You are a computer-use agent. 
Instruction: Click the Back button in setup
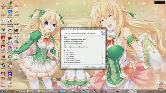click(x=86, y=67)
